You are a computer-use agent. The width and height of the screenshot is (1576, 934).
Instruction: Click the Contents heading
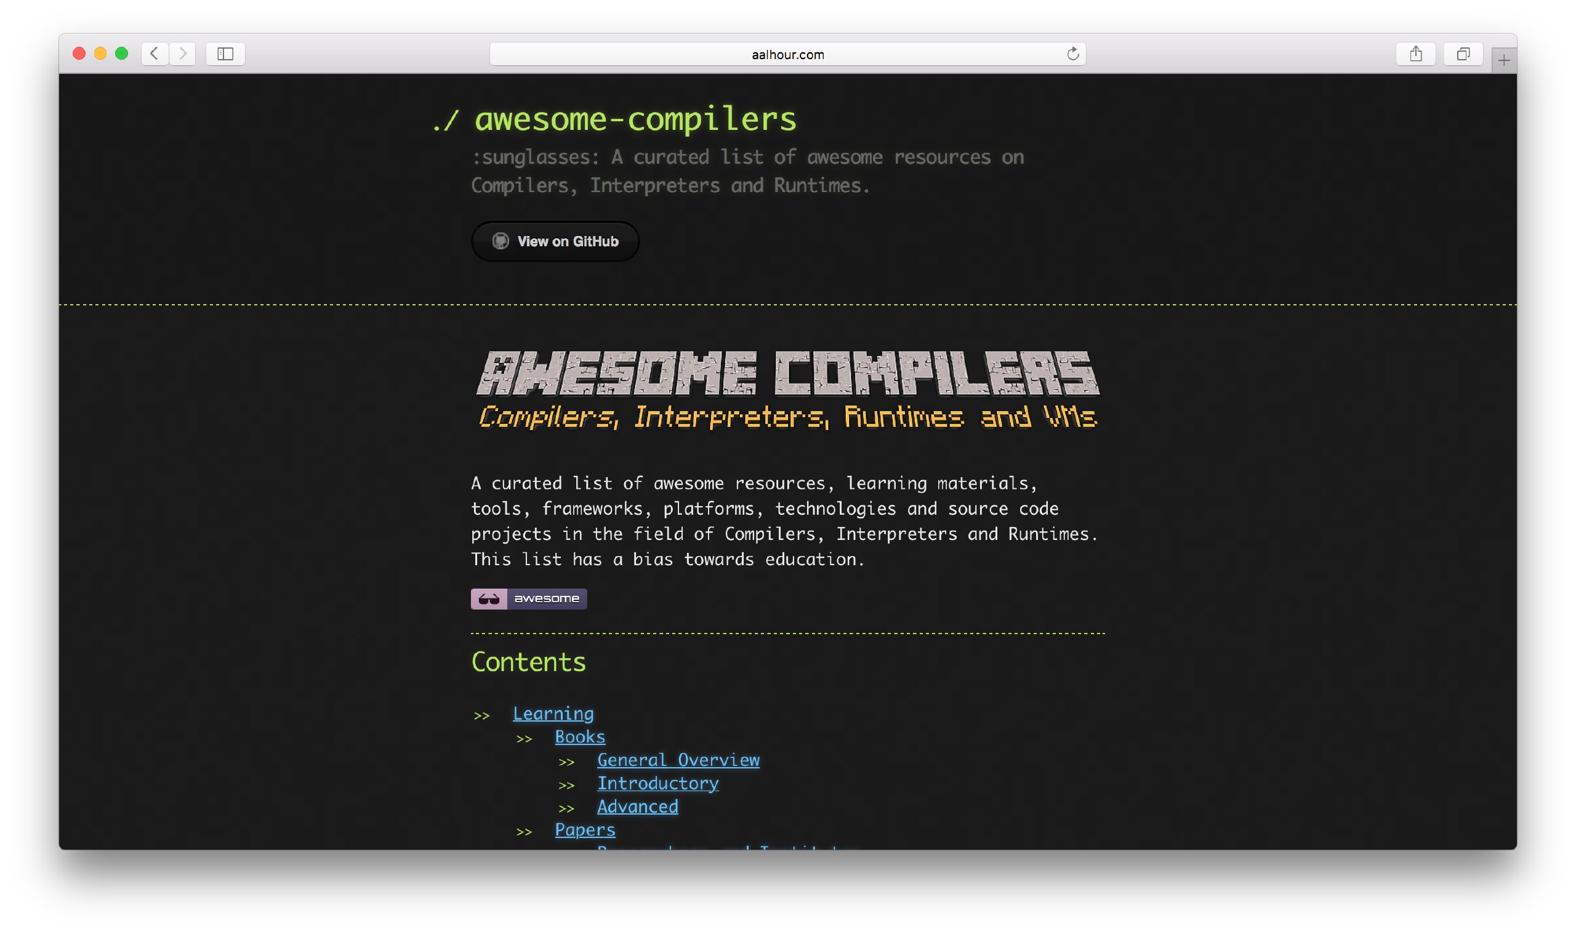(x=528, y=662)
